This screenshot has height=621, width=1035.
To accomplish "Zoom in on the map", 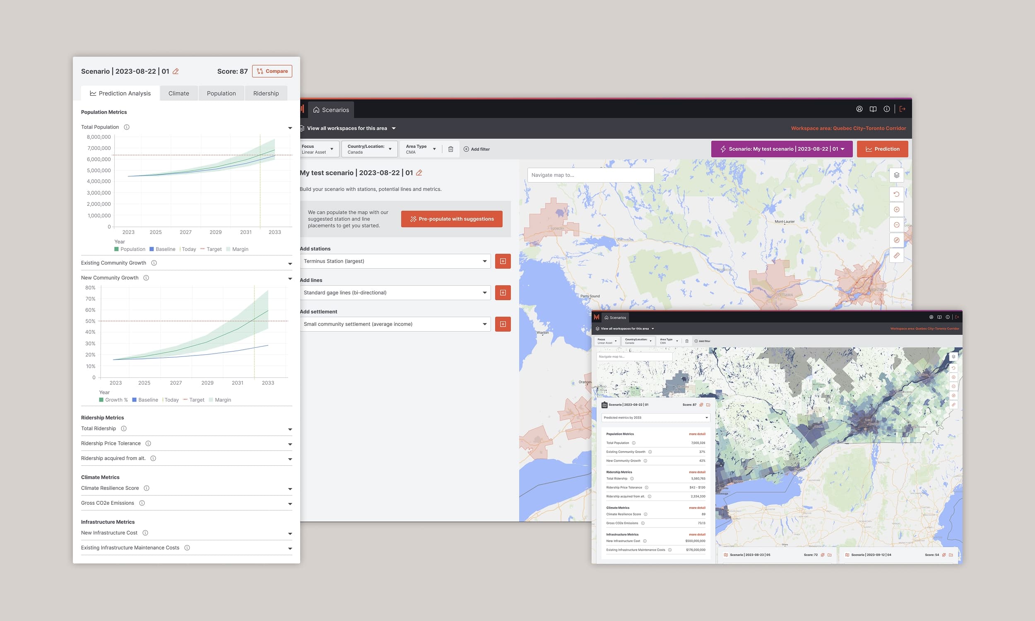I will pyautogui.click(x=896, y=209).
